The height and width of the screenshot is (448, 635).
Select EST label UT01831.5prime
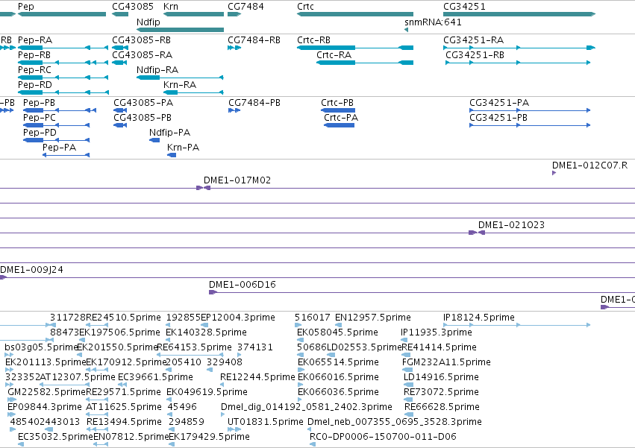click(265, 423)
